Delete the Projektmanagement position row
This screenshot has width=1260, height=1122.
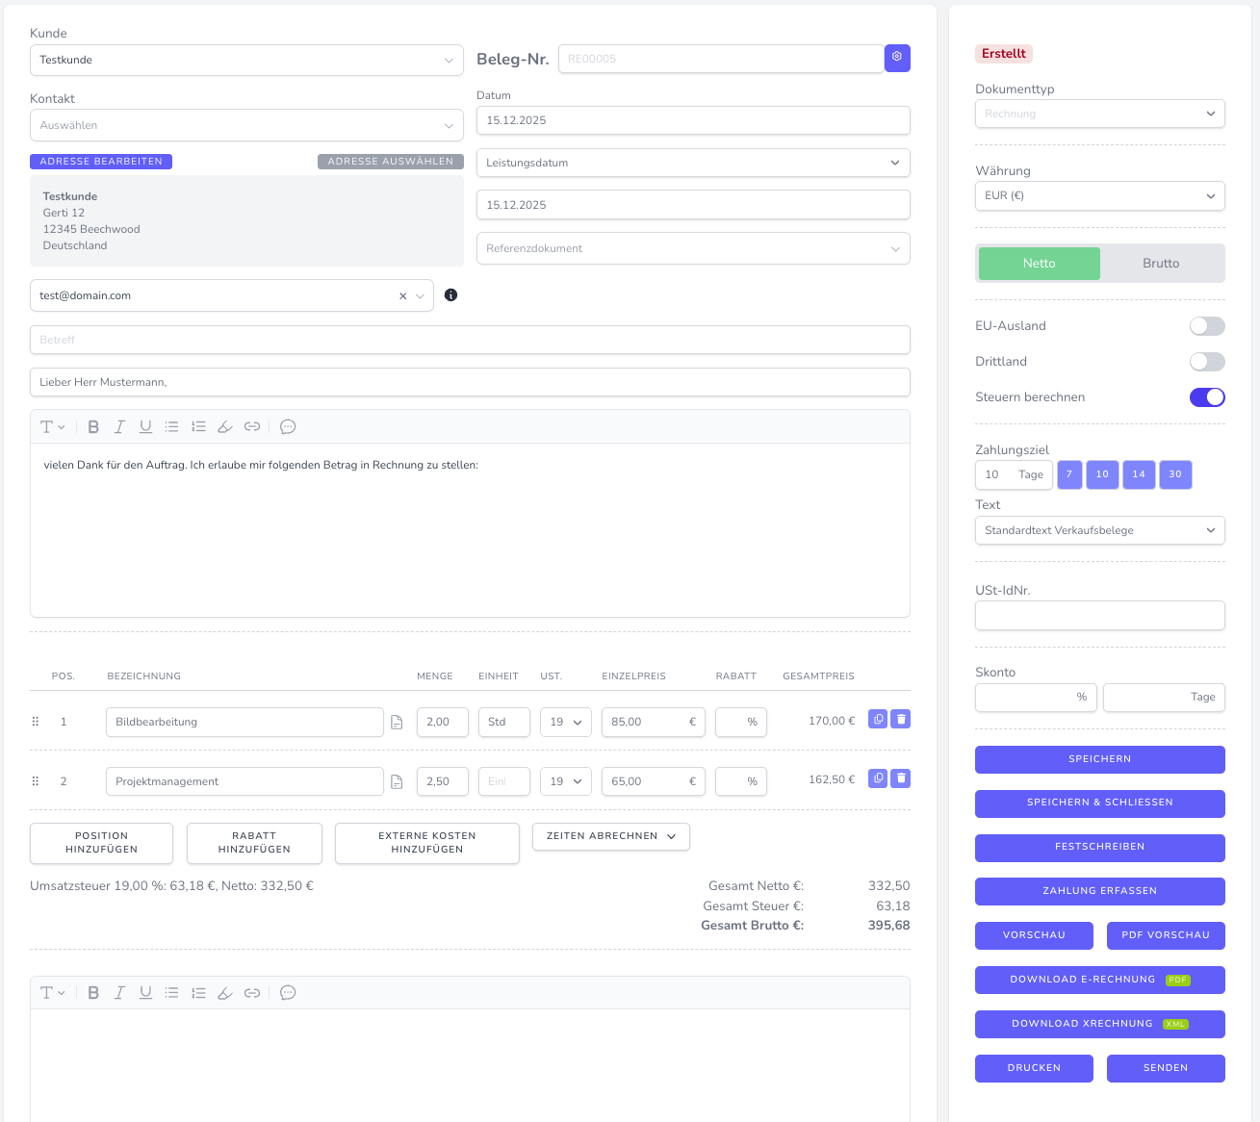click(x=900, y=778)
